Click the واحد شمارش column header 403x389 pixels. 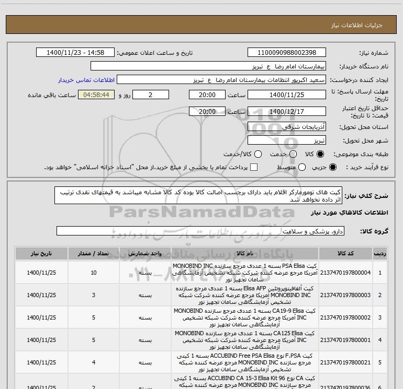point(145,254)
